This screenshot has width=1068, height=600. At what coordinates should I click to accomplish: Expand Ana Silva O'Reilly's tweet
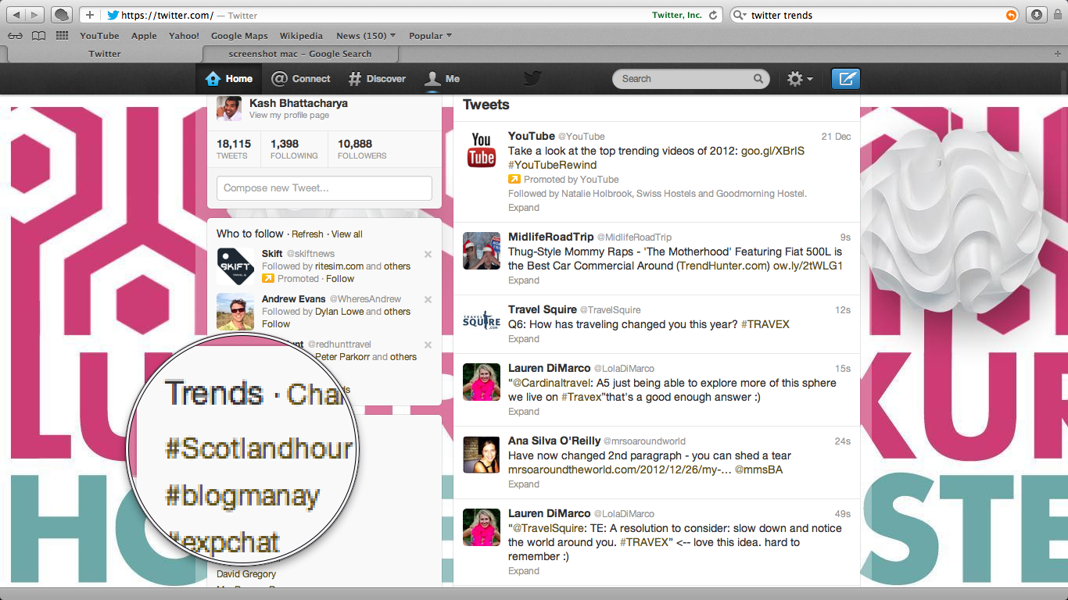524,484
